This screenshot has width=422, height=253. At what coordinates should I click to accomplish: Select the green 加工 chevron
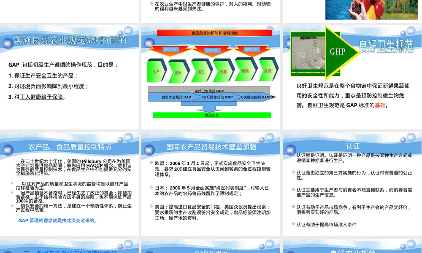[x=202, y=71]
